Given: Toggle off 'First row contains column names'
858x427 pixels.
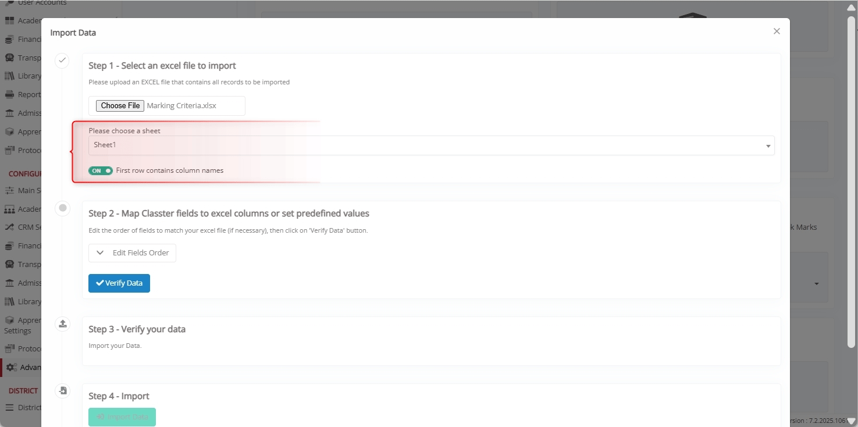Looking at the screenshot, I should tap(100, 170).
